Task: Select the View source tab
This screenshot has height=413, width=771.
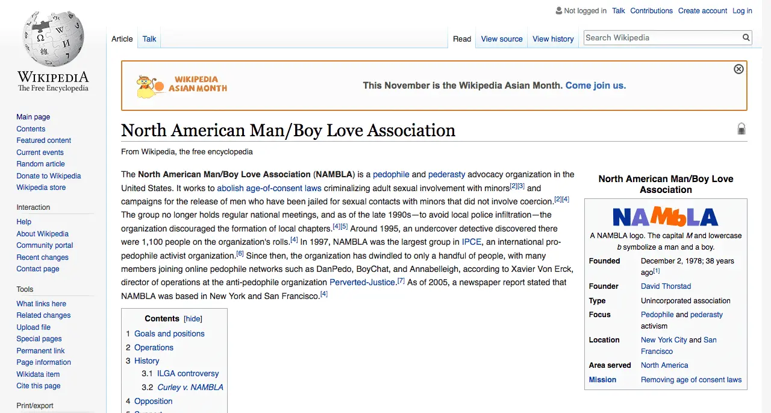Action: tap(502, 39)
